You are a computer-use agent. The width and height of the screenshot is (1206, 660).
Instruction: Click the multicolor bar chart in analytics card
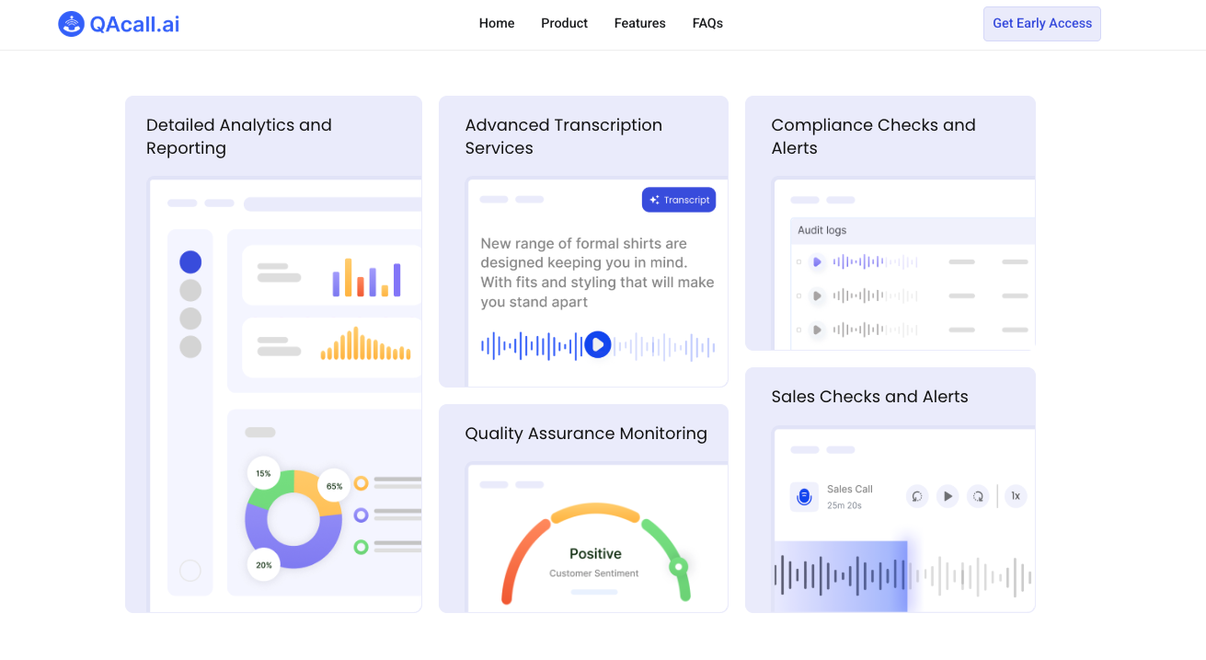pyautogui.click(x=367, y=277)
